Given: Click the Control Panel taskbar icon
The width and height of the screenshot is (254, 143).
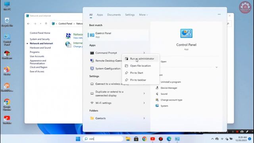Looking at the screenshot, I should [177, 139].
